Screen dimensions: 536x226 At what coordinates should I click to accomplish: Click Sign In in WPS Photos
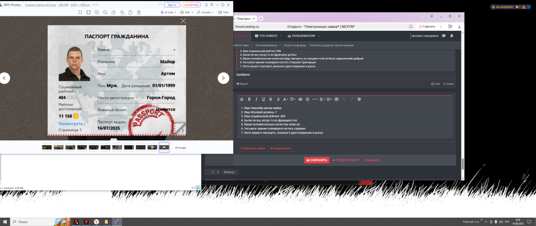click(172, 5)
